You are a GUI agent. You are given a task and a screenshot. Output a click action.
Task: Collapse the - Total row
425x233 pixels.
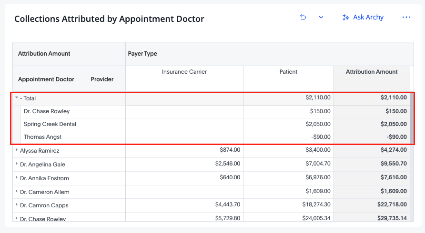click(17, 97)
